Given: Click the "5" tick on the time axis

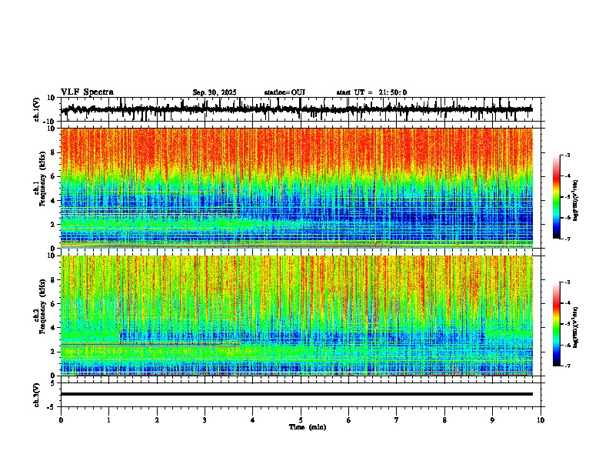Looking at the screenshot, I should coord(301,420).
